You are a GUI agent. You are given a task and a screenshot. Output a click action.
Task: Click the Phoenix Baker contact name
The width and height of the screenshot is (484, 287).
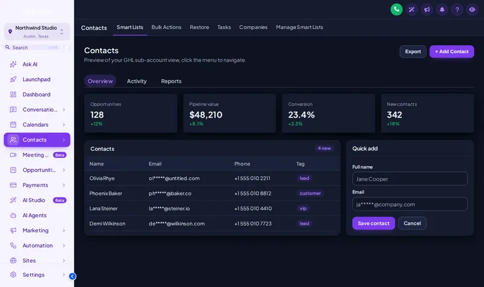[105, 193]
